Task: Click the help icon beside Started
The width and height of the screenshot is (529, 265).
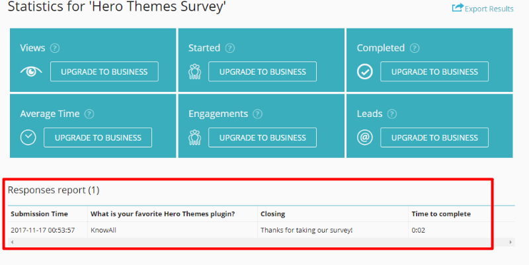Action: point(230,48)
